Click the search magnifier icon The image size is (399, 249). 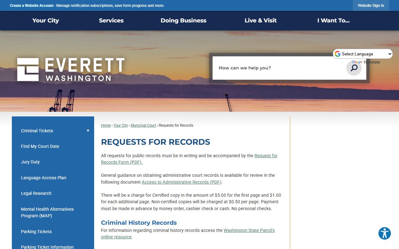click(354, 68)
